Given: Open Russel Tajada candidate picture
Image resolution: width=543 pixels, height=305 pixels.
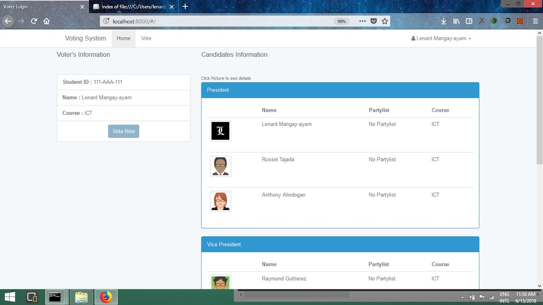Looking at the screenshot, I should 221,166.
